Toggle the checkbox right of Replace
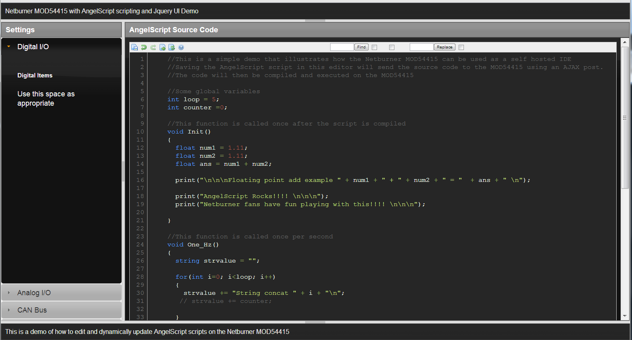This screenshot has height=340, width=632. (461, 47)
